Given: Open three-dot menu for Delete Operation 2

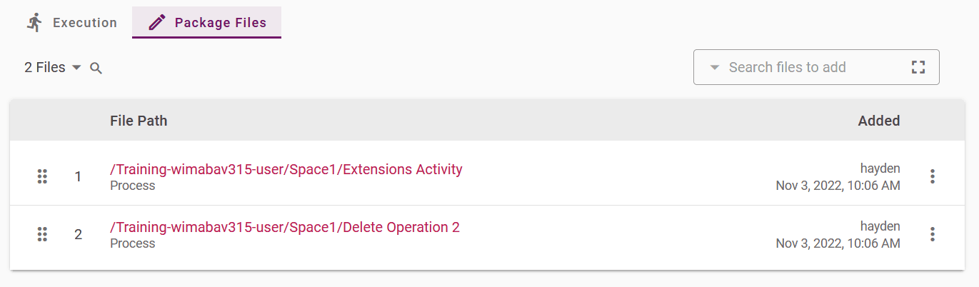Looking at the screenshot, I should point(932,234).
